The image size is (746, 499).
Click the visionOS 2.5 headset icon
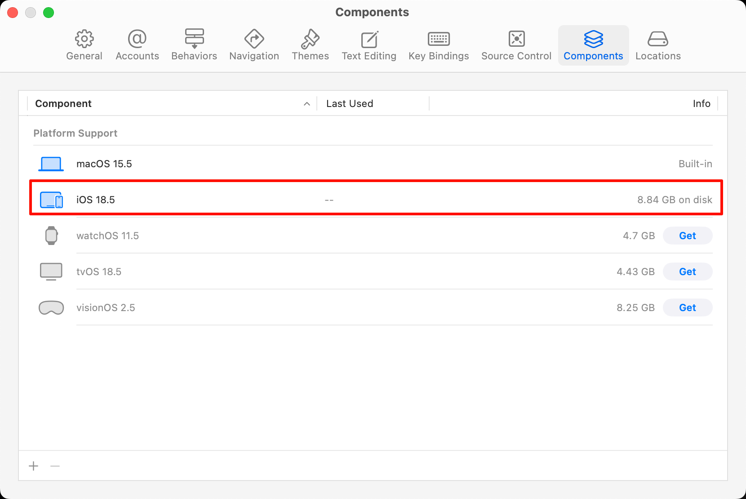[51, 308]
